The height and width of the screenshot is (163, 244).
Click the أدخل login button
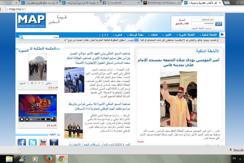[219, 24]
